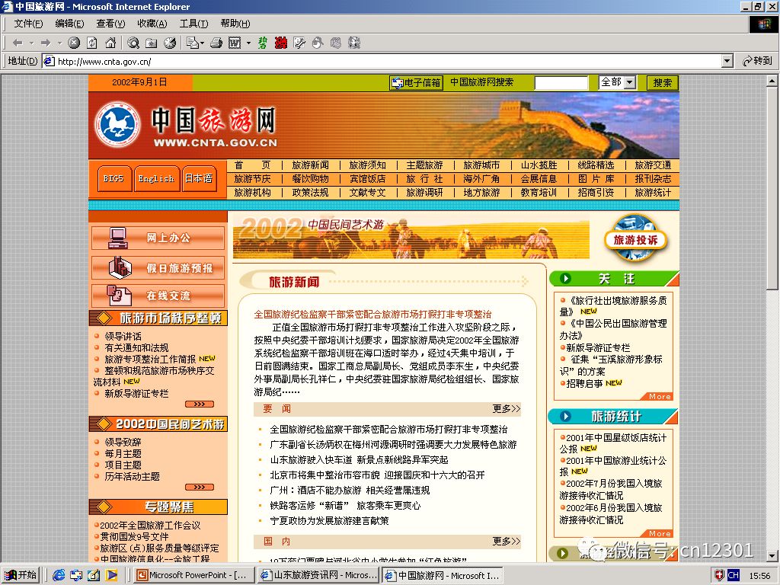Click the 转到 Go button
This screenshot has width=780, height=585.
point(757,61)
